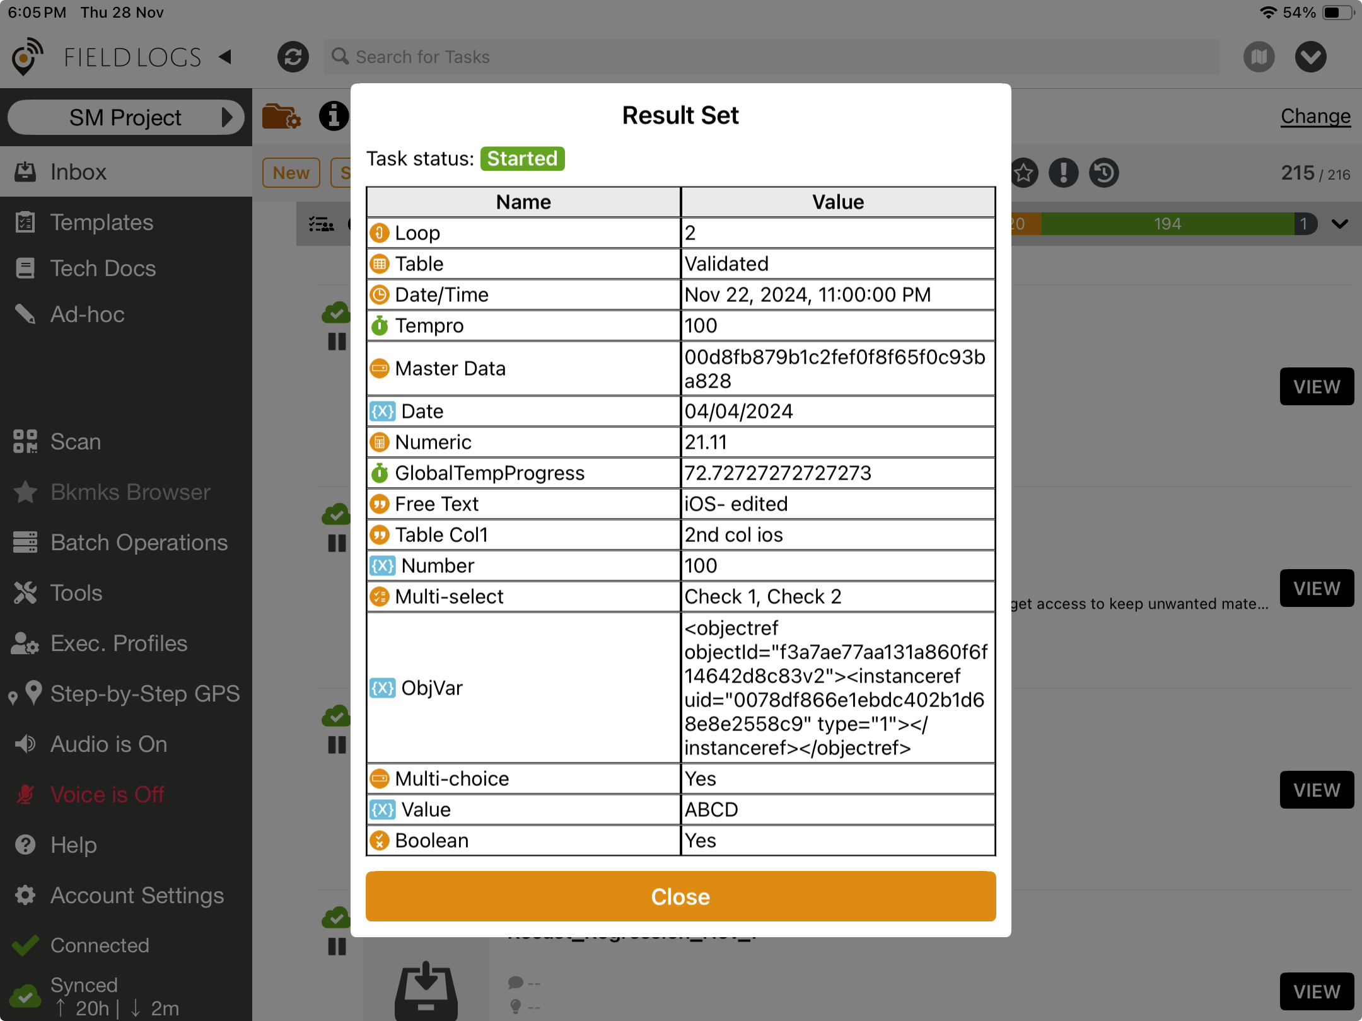Screen dimensions: 1362x1021
Task: Open the top-right circled chevron dropdown
Action: click(1310, 57)
